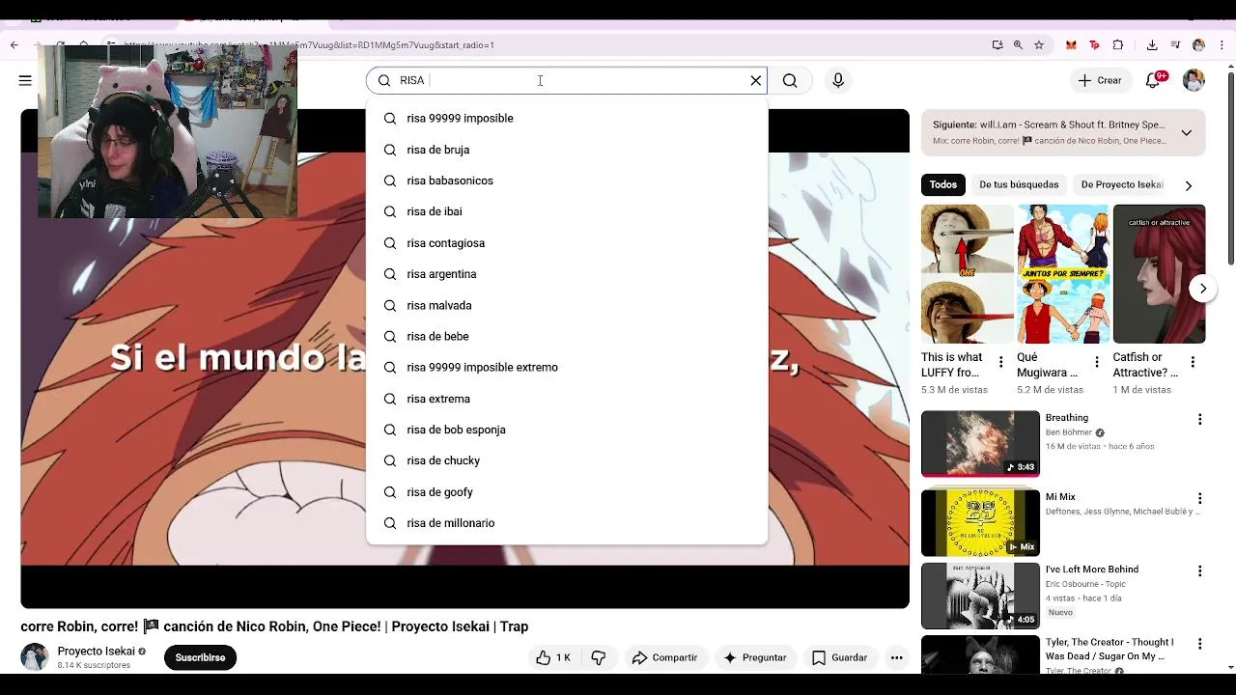Open options for the Tyler, The Creator video
The width and height of the screenshot is (1236, 695).
[1199, 644]
